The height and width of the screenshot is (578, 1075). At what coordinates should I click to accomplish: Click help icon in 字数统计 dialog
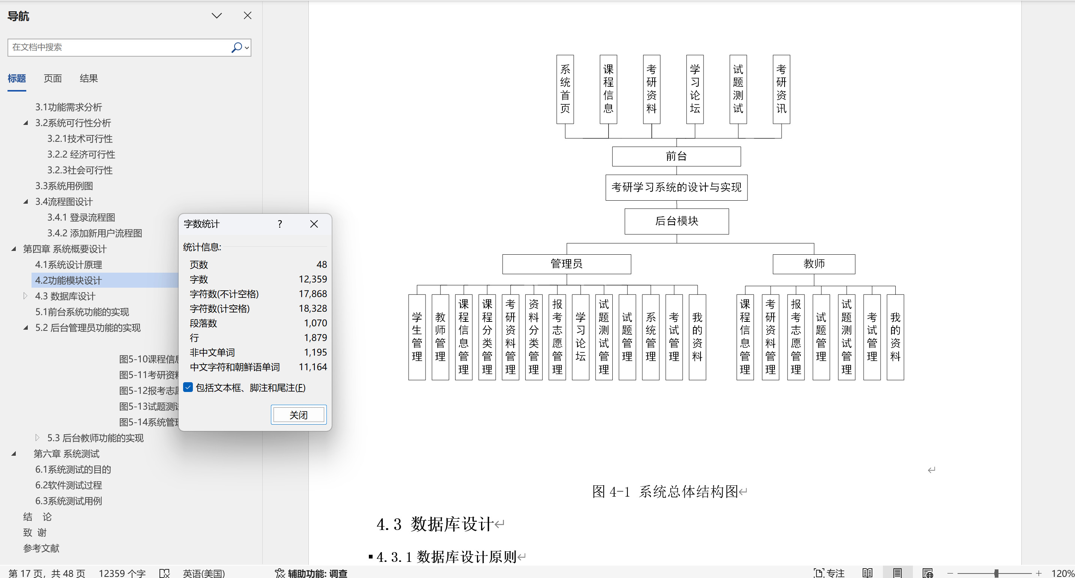coord(280,224)
